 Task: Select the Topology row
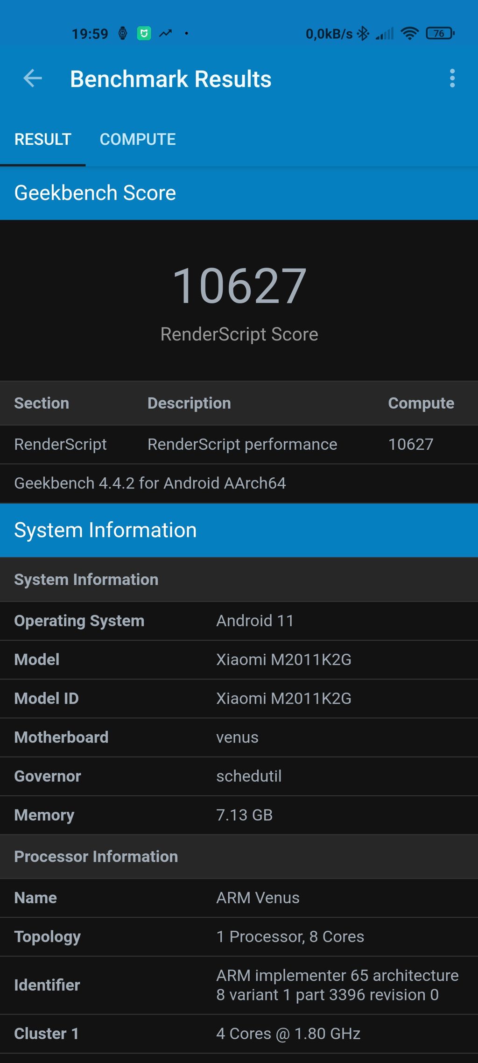[x=239, y=936]
